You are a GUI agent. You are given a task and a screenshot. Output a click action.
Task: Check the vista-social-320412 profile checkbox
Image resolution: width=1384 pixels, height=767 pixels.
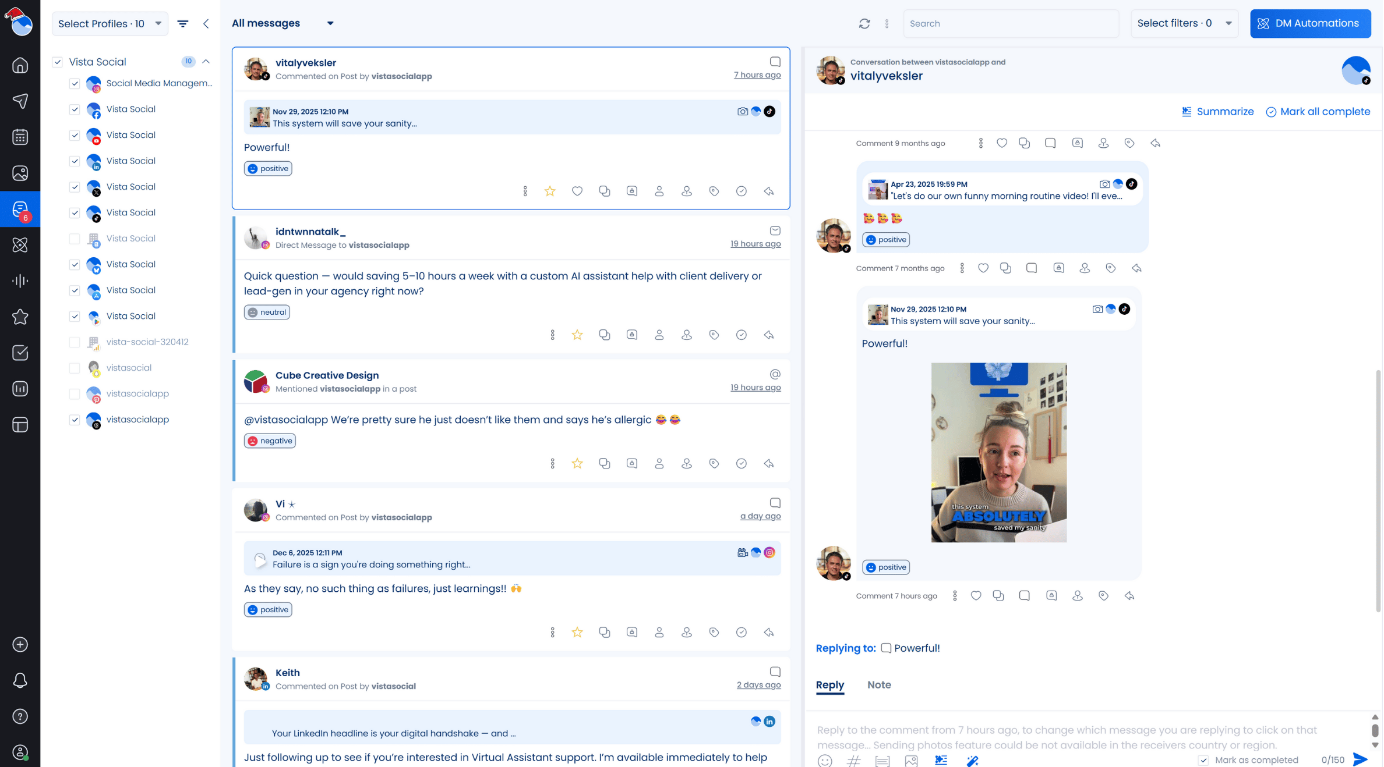[x=75, y=342]
